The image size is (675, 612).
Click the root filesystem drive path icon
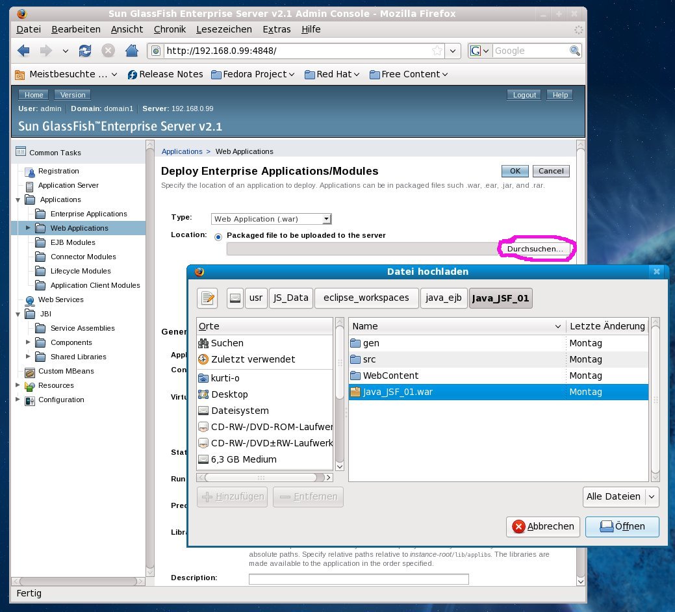click(x=235, y=298)
